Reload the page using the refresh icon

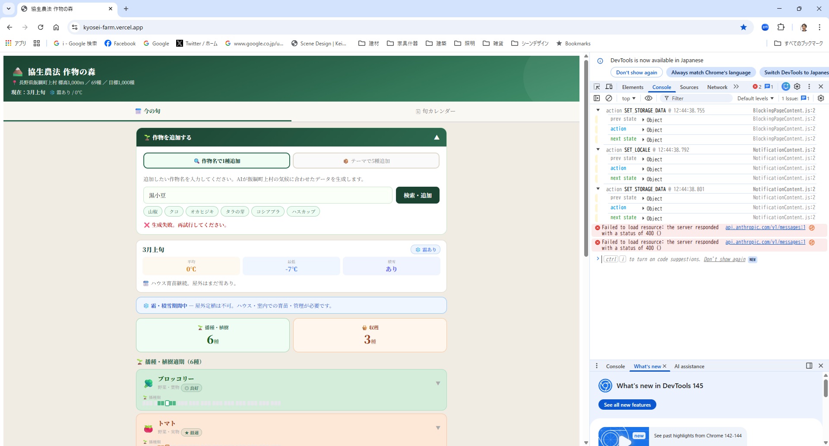click(41, 27)
